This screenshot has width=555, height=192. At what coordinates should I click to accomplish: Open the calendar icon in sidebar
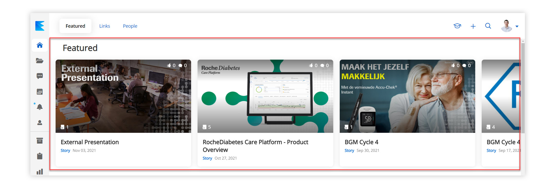(40, 92)
